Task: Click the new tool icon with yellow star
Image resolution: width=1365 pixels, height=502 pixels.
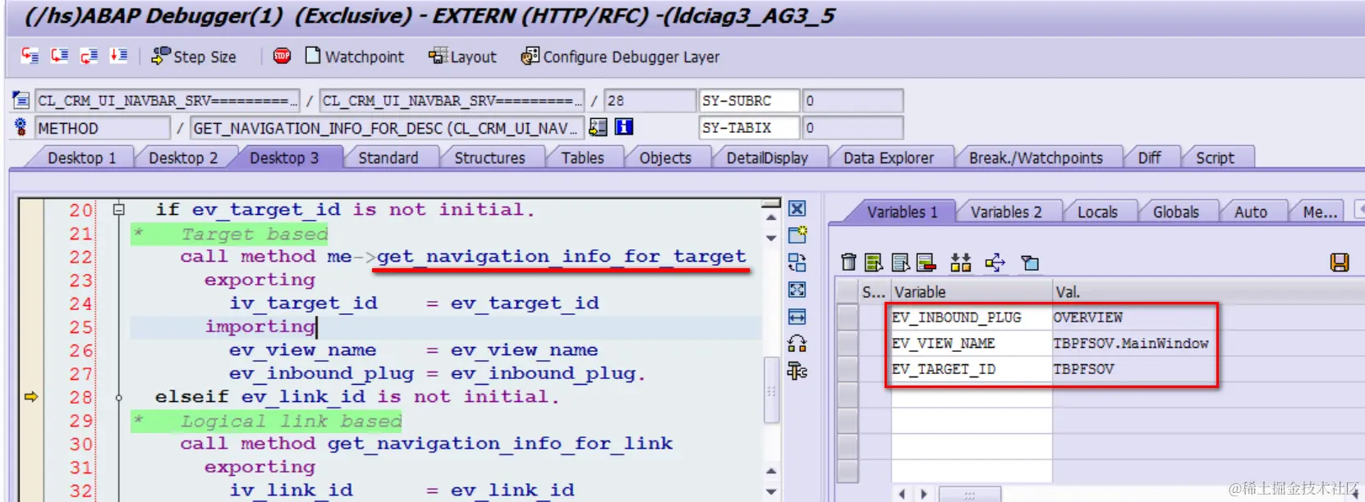Action: click(797, 235)
